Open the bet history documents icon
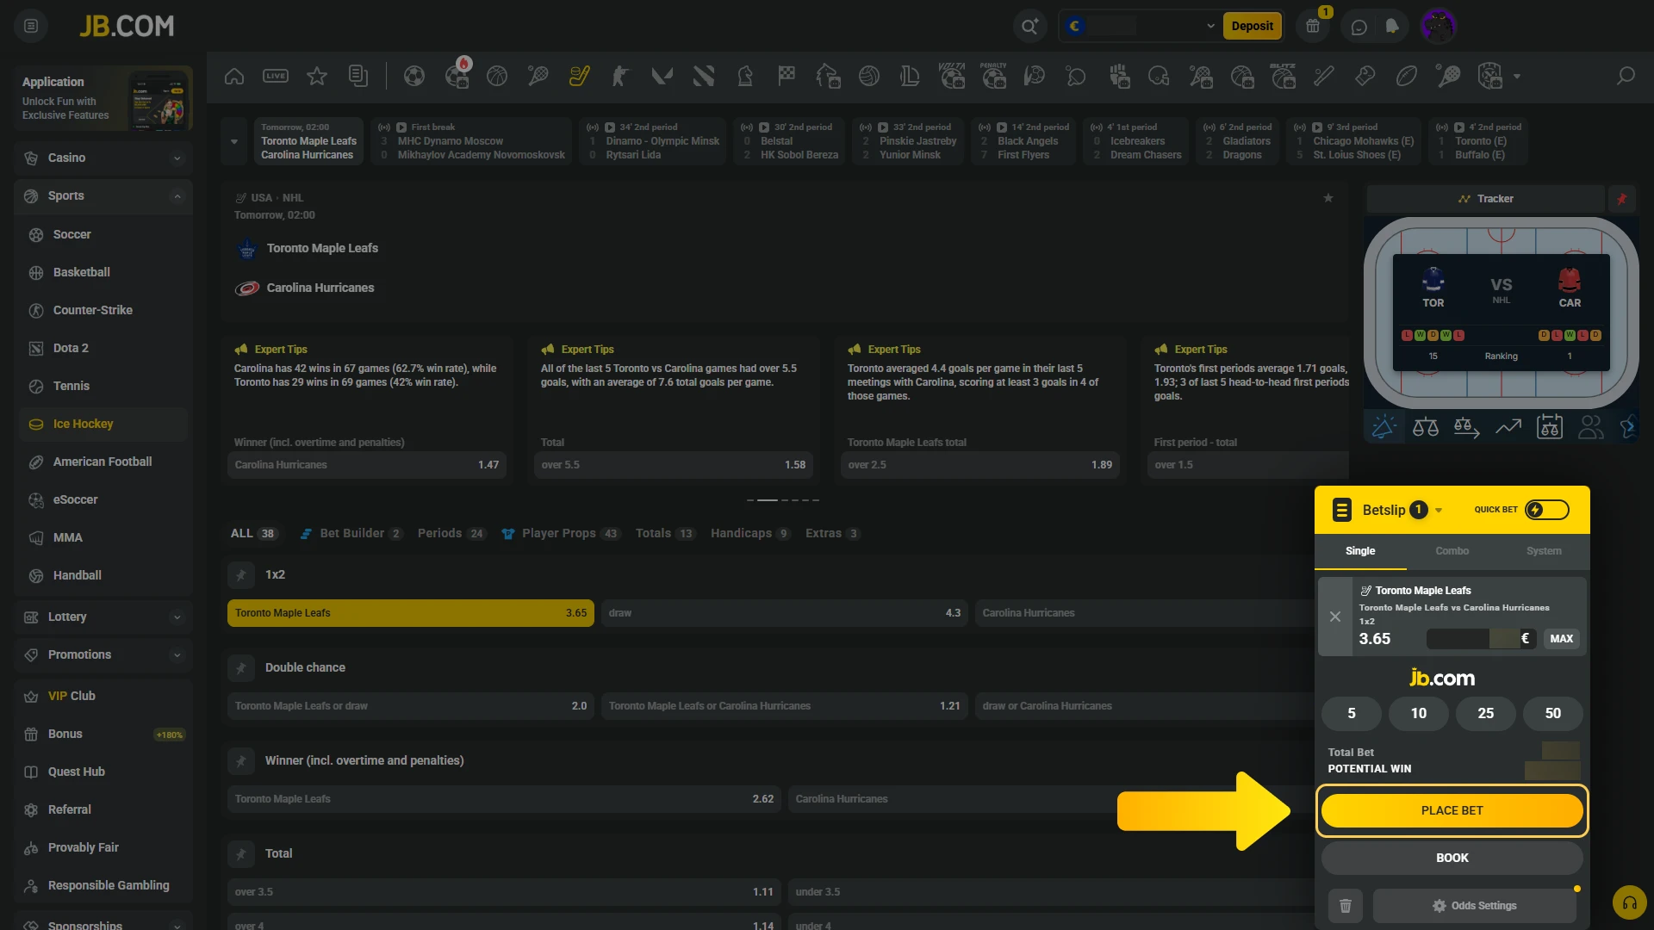Viewport: 1654px width, 930px height. pos(358,76)
